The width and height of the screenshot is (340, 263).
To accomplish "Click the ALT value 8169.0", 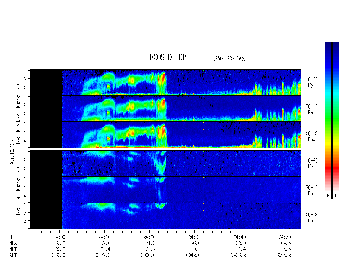I will (x=58, y=255).
